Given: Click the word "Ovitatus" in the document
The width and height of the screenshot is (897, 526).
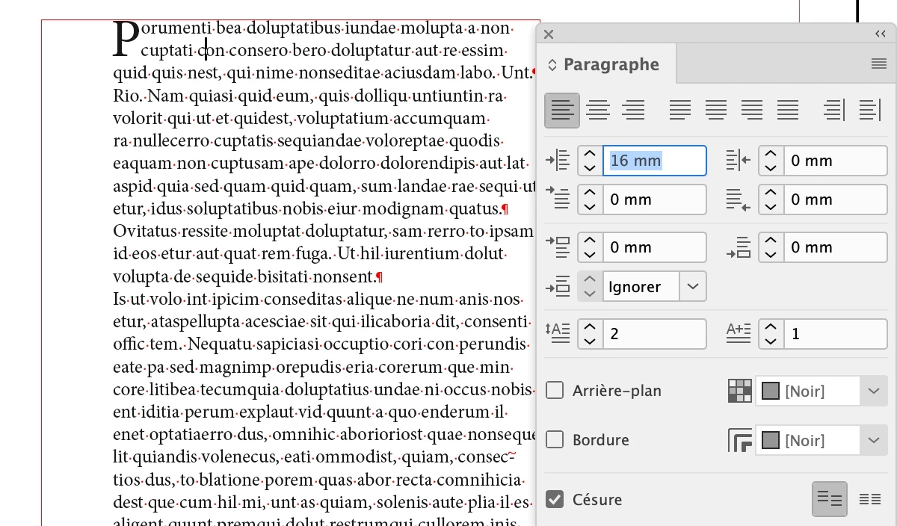Looking at the screenshot, I should pyautogui.click(x=144, y=231).
